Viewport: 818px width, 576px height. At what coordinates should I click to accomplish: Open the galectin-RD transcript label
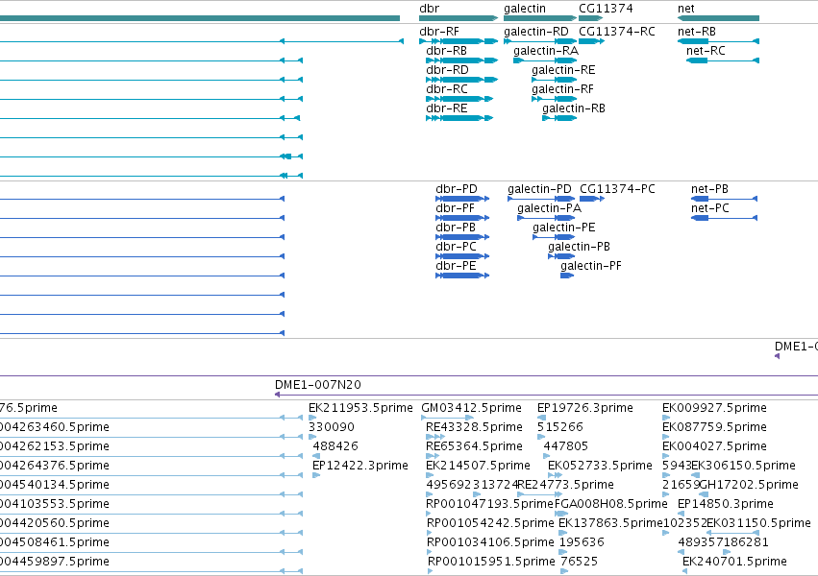(536, 32)
